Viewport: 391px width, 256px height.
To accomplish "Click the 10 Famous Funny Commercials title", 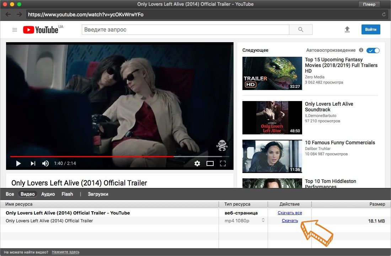I will (340, 143).
